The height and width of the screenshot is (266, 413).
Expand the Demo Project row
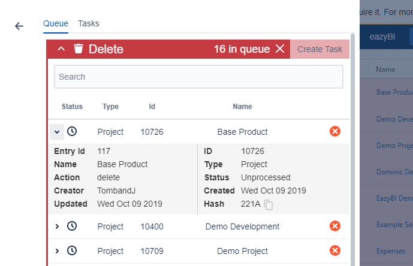tap(58, 251)
